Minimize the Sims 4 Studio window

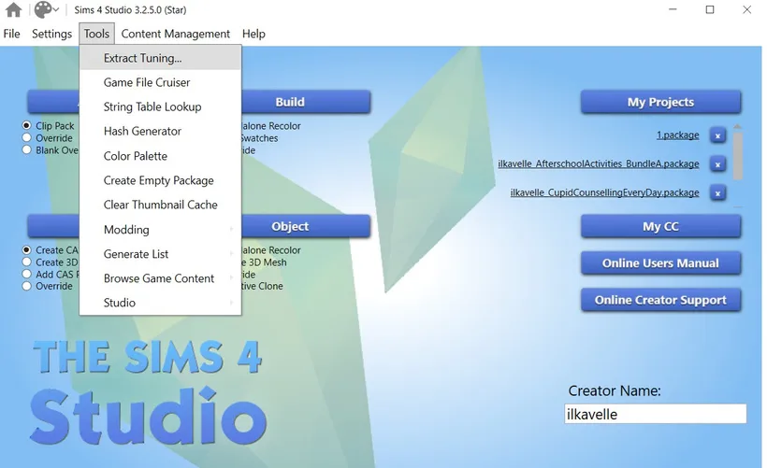673,9
